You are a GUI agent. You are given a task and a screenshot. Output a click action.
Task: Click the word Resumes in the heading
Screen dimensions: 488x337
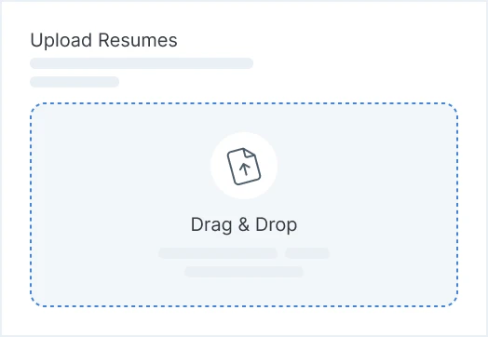[x=138, y=40]
